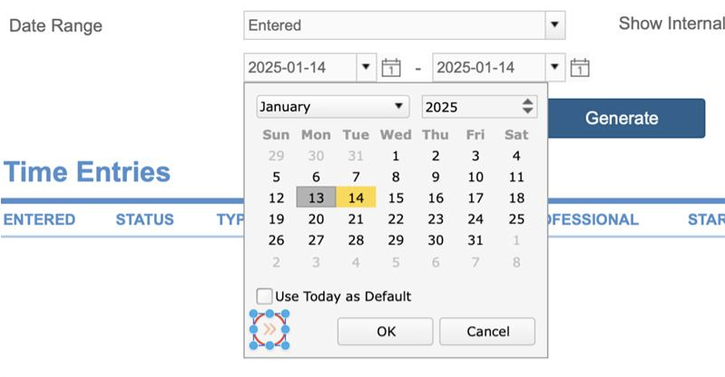Choose January 1 in the calendar
Viewport: 725px width, 377px height.
coord(396,156)
